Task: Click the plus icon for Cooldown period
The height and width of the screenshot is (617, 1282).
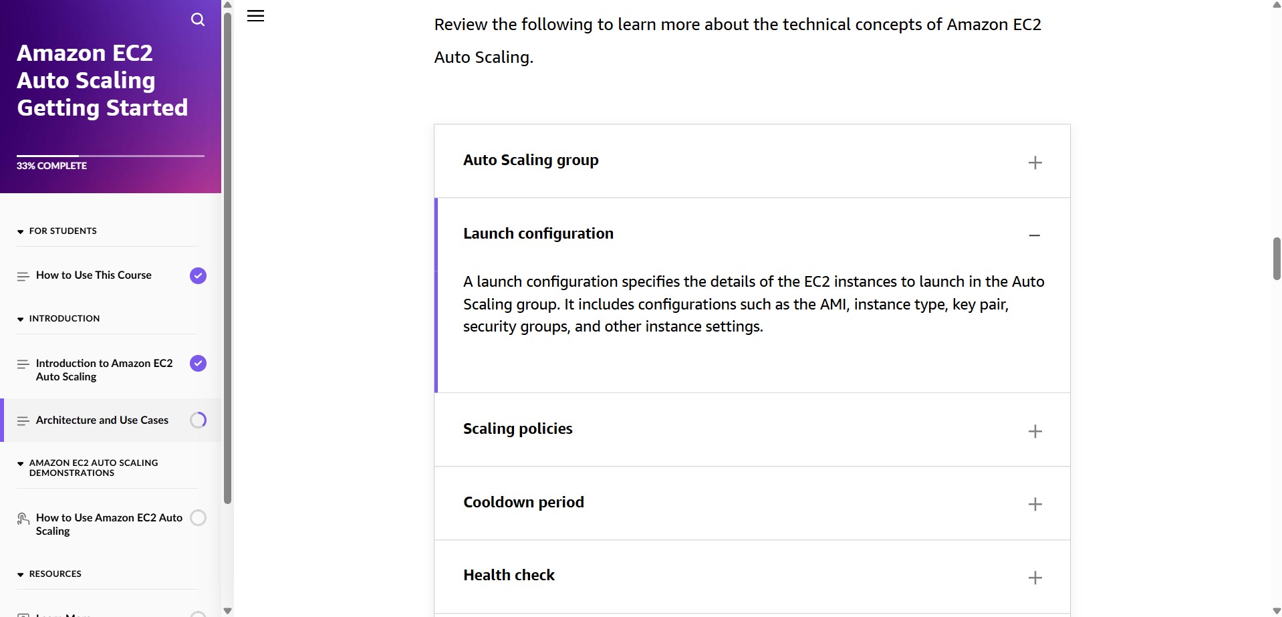Action: coord(1035,504)
